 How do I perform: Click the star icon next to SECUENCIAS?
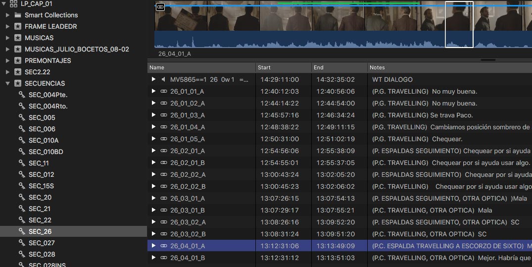(x=18, y=83)
